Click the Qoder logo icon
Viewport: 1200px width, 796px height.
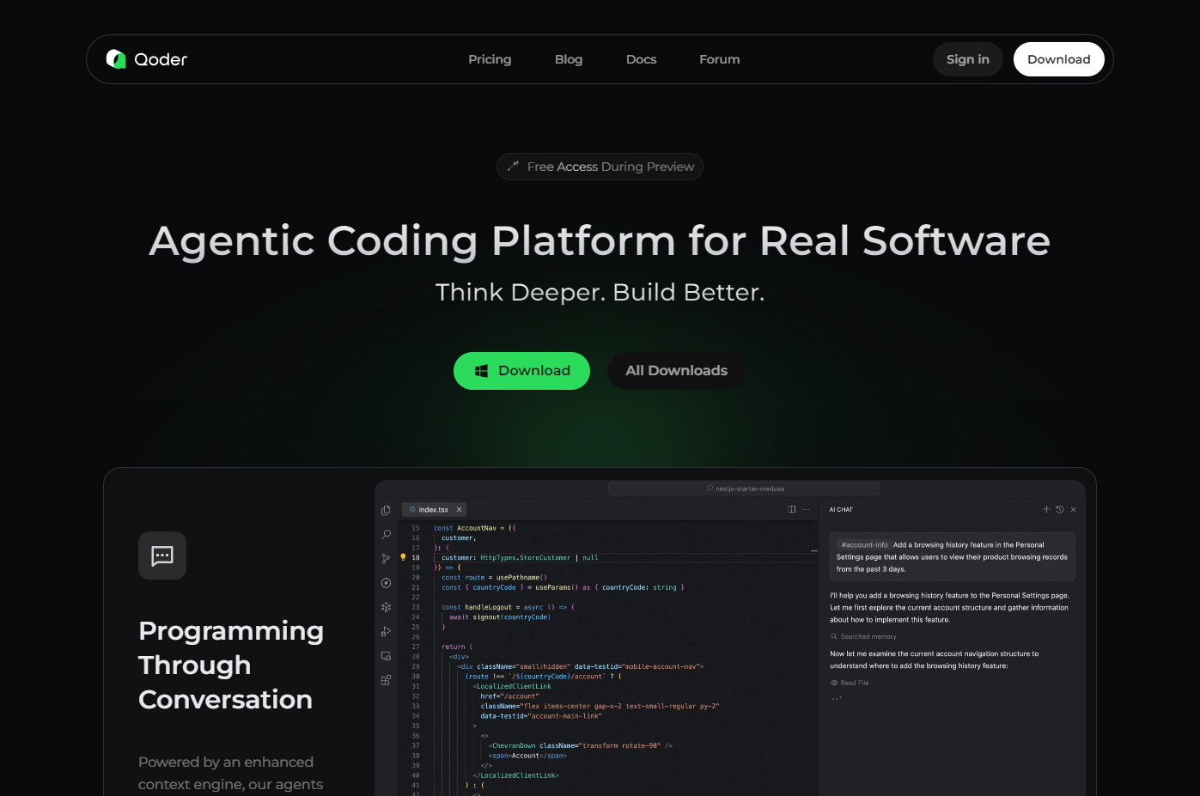[116, 59]
